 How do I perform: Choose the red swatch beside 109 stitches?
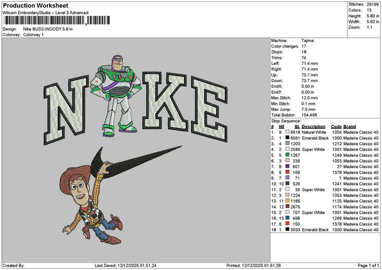tap(288, 172)
